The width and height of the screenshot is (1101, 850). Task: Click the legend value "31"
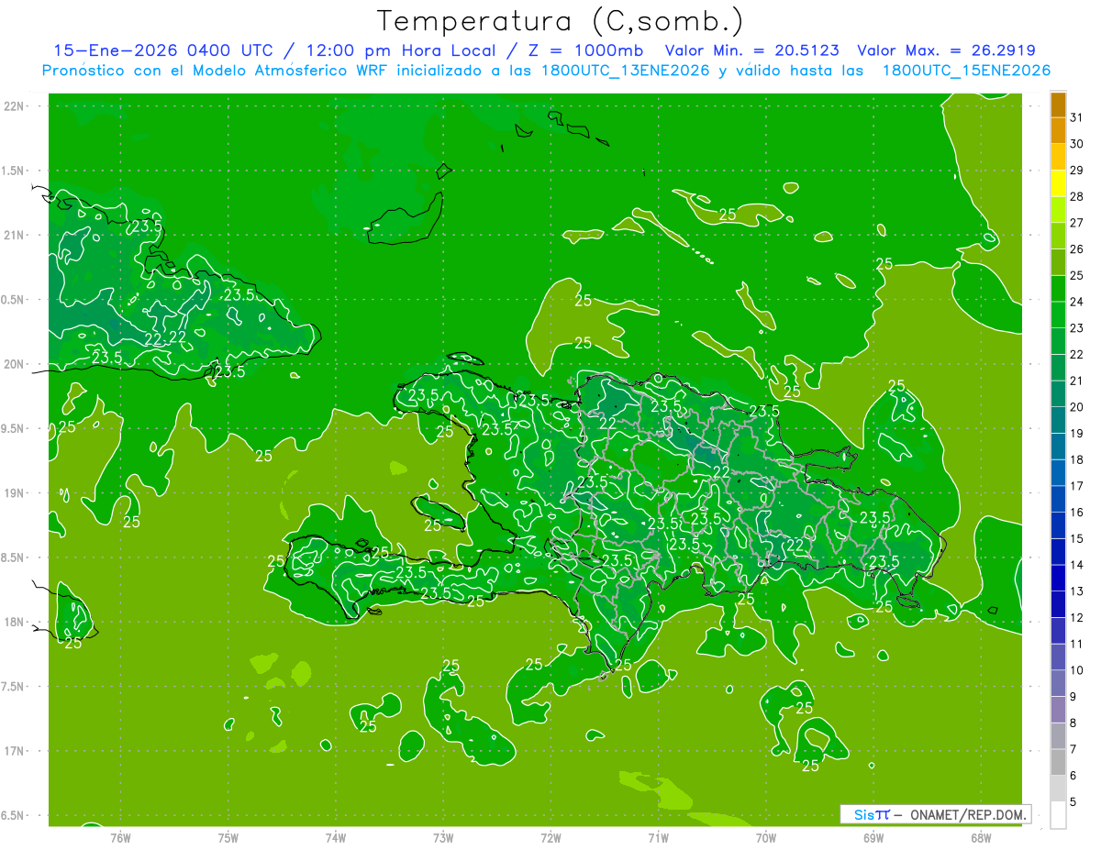1076,117
